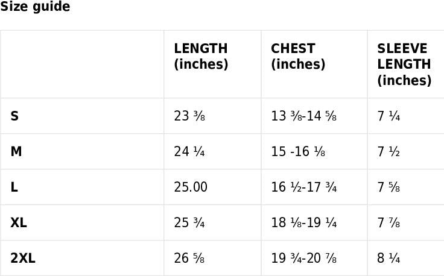Click the 25.00 length cell
This screenshot has height=276, width=444.
pos(191,187)
